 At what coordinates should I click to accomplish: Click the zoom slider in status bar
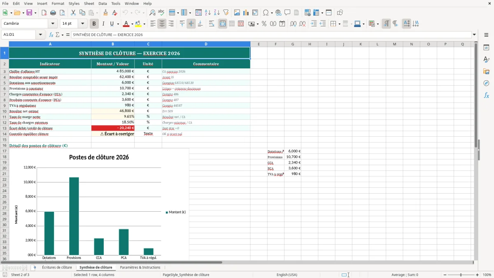[x=461, y=275]
